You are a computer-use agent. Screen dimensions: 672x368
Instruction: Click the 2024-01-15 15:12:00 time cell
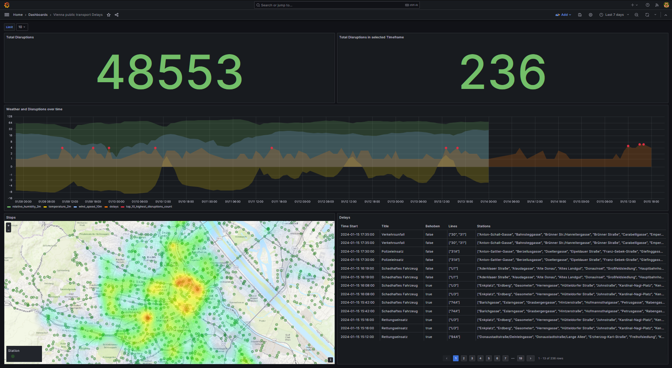359,337
